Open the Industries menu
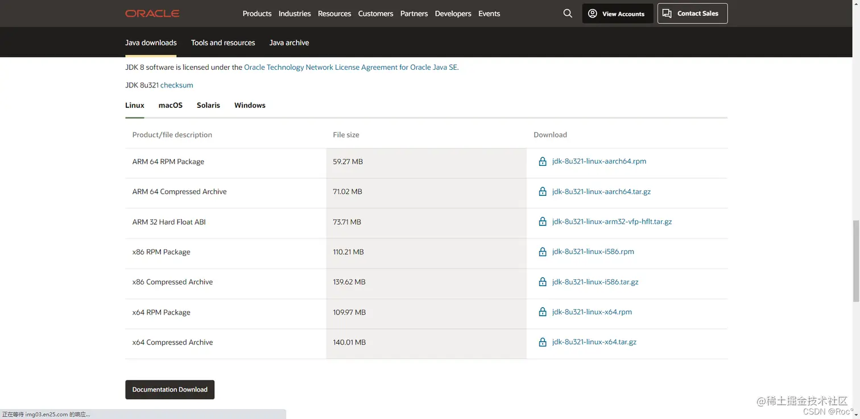This screenshot has width=860, height=419. (295, 14)
